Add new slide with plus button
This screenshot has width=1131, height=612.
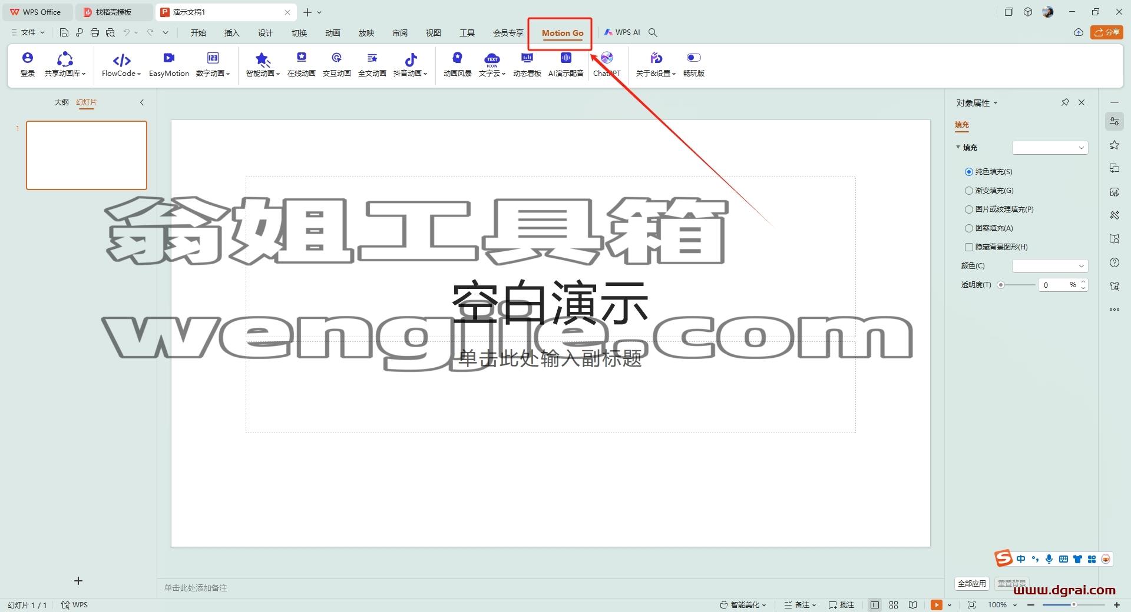[78, 581]
